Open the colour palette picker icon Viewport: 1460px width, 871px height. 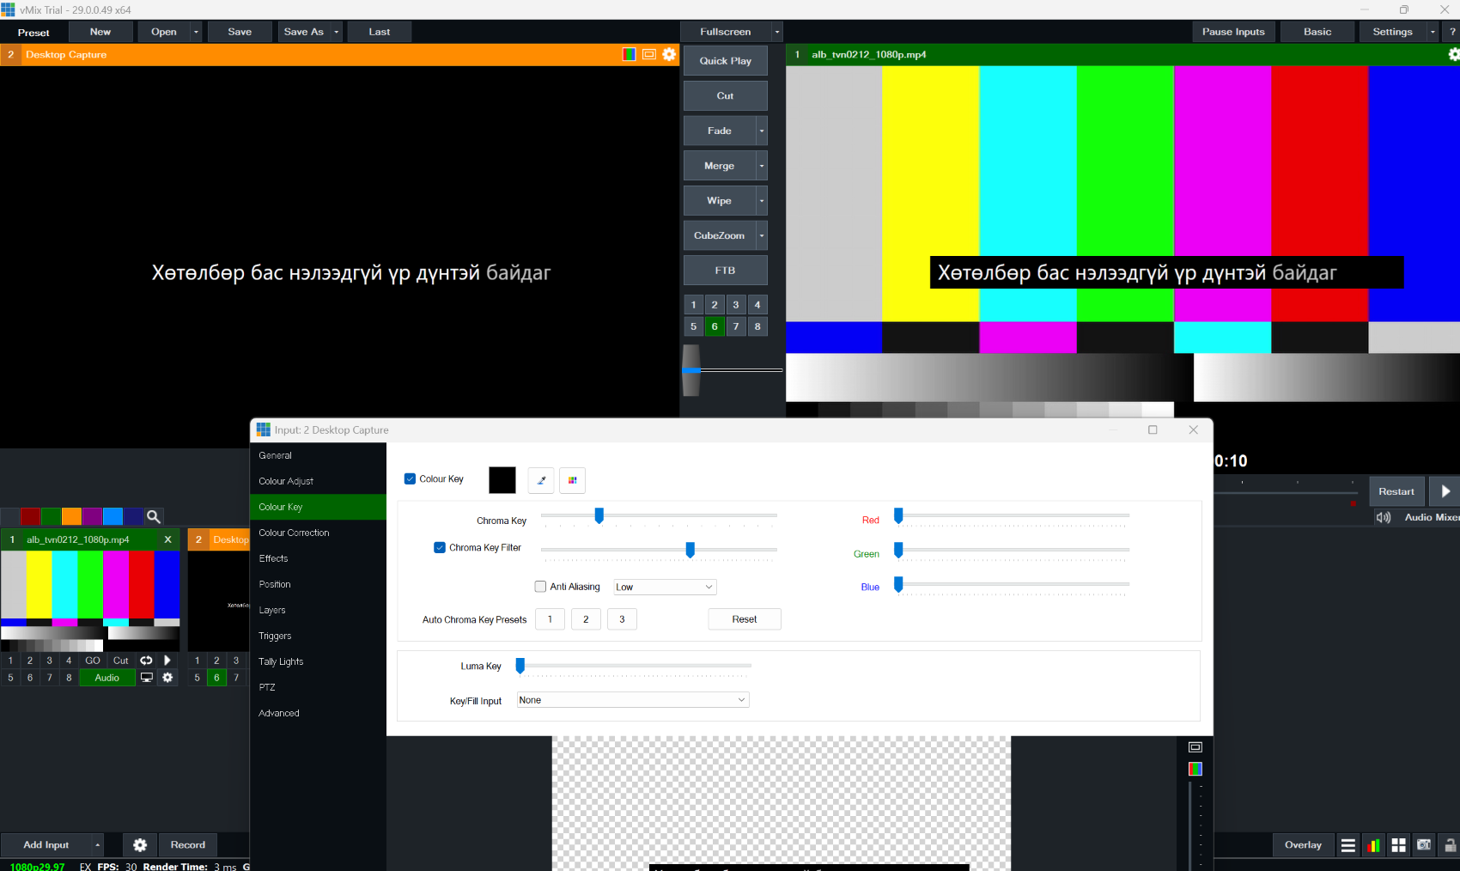pyautogui.click(x=572, y=480)
